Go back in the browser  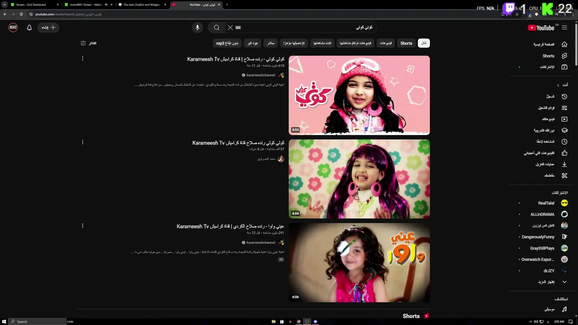coord(5,14)
